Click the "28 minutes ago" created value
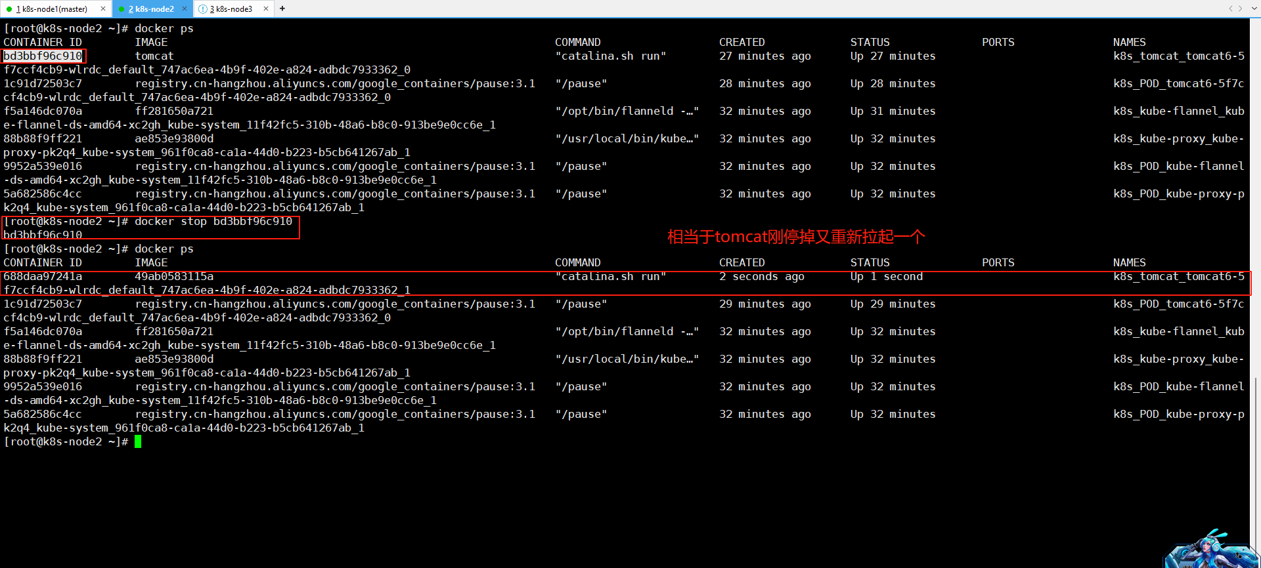The height and width of the screenshot is (568, 1261). point(765,83)
